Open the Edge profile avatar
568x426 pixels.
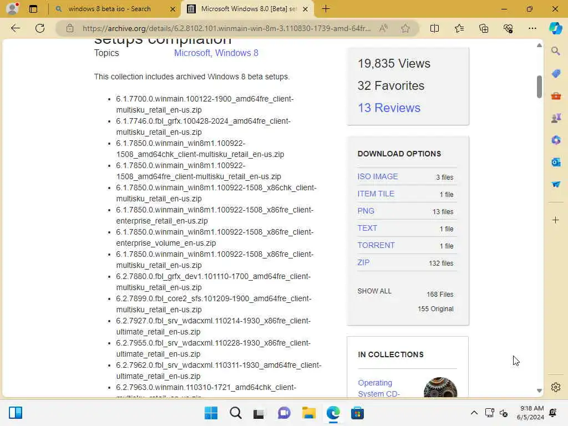pos(13,8)
